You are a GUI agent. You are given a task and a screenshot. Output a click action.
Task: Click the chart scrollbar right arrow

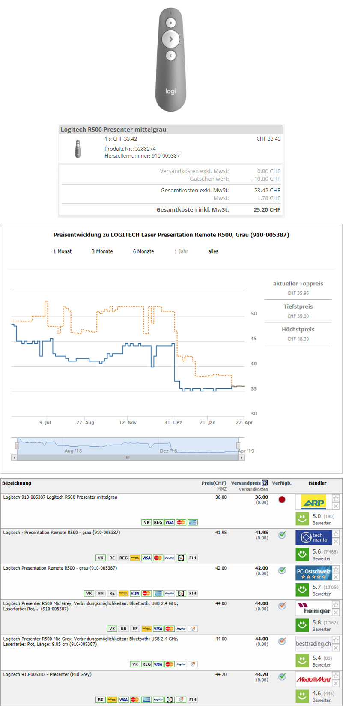(x=242, y=458)
